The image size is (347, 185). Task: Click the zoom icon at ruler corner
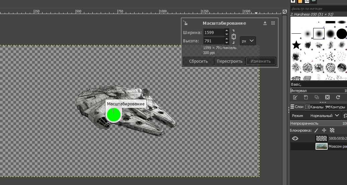(285, 12)
